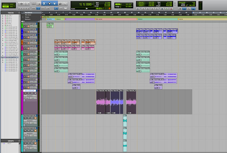Viewport: 227px width, 153px height.
Task: Click the Return to Zero transport button
Action: click(143, 9)
